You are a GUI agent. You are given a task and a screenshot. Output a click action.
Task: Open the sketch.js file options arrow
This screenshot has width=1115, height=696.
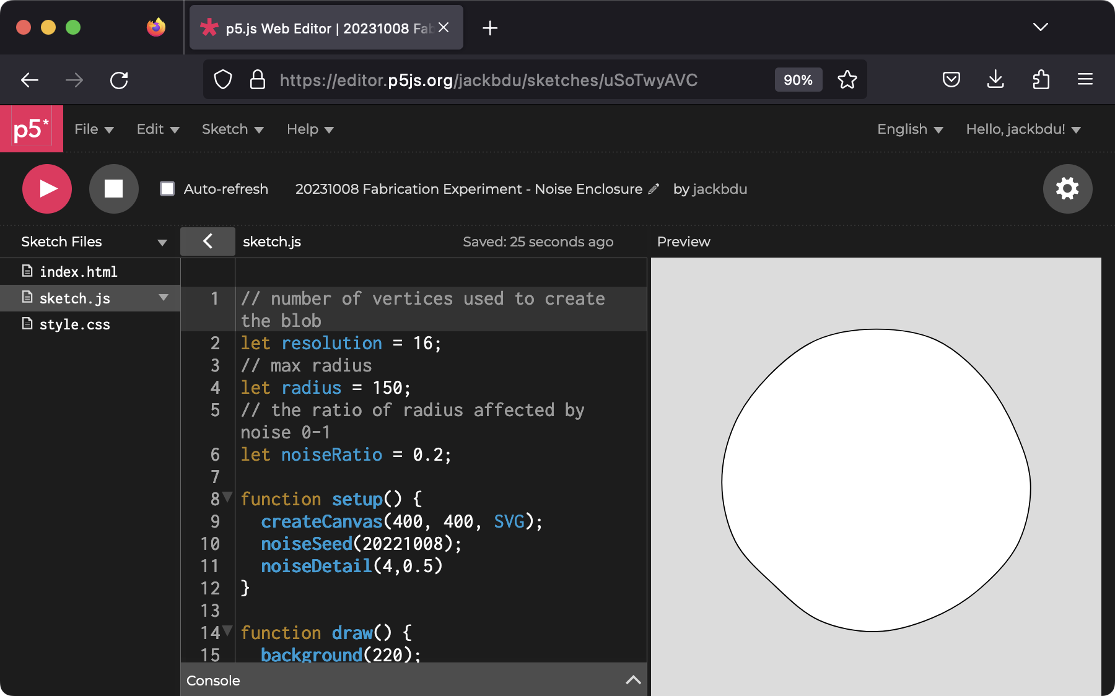pyautogui.click(x=164, y=298)
